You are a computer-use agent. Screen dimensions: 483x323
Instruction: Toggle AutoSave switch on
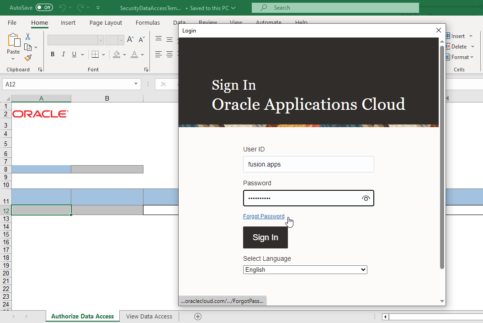click(44, 7)
